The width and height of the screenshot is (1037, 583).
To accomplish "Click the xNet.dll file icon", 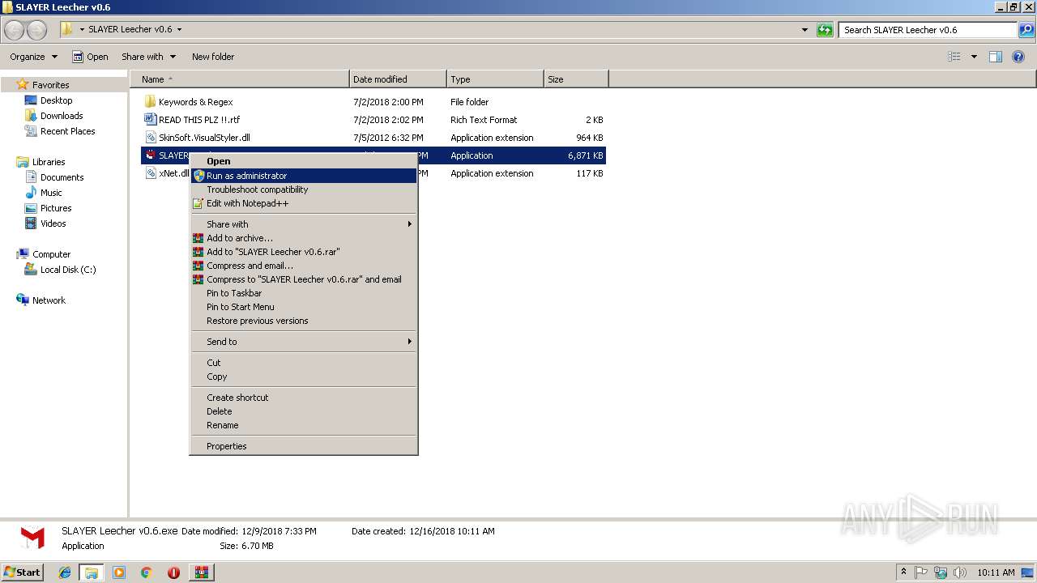I will 150,173.
